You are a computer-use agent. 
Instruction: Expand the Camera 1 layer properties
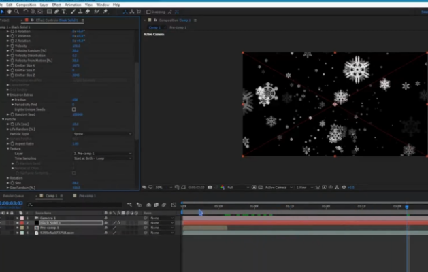coord(17,218)
